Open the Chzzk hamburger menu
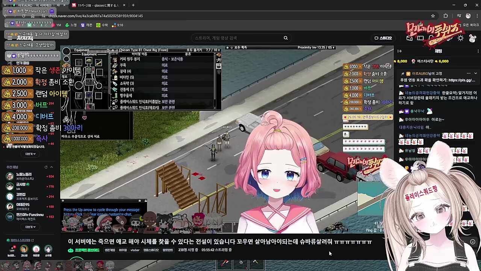 click(x=10, y=38)
